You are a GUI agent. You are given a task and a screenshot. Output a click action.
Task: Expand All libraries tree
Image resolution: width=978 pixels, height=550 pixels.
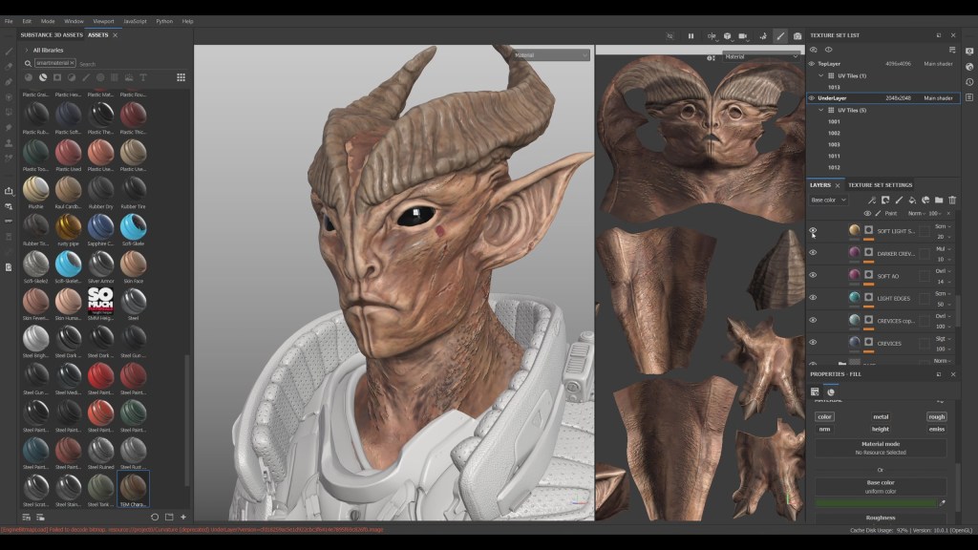coord(26,50)
